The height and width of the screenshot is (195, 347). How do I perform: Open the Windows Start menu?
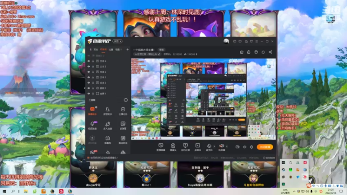pyautogui.click(x=4, y=191)
